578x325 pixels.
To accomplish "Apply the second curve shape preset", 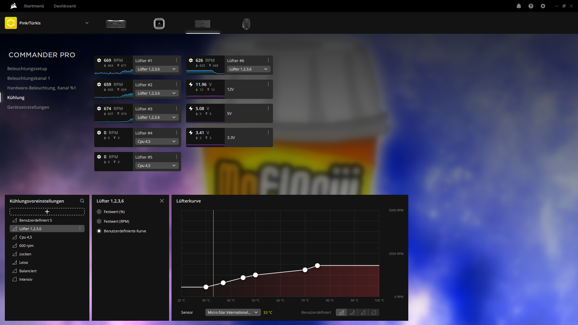I will click(352, 312).
